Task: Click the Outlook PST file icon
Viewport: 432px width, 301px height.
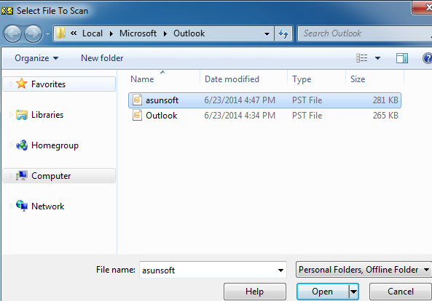Action: pos(137,115)
